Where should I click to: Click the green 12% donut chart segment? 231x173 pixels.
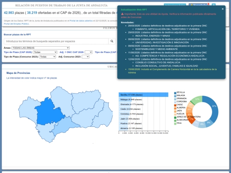[197, 99]
